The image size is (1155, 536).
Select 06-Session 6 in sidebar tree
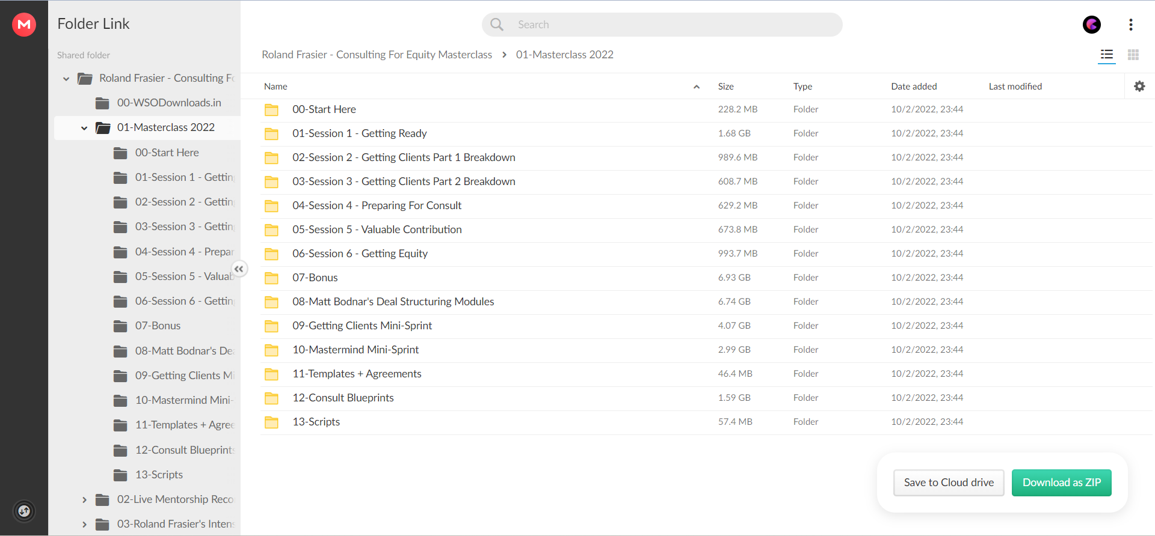coord(184,301)
